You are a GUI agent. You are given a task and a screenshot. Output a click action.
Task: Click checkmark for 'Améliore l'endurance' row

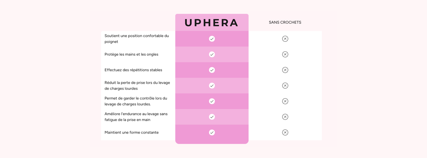tap(212, 117)
